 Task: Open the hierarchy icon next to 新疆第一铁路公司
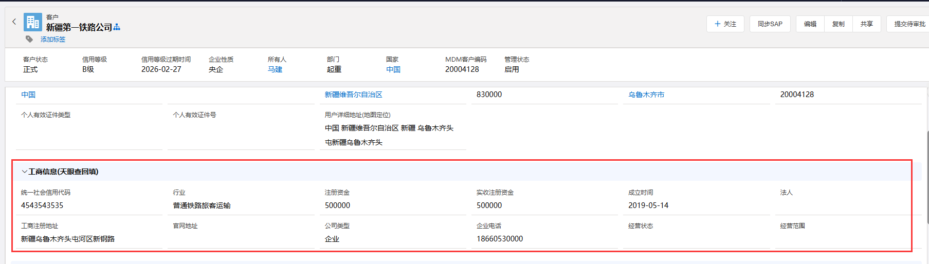(117, 27)
